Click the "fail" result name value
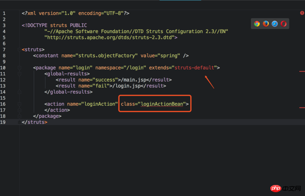Screen dimensions: 305x196 click(101, 86)
